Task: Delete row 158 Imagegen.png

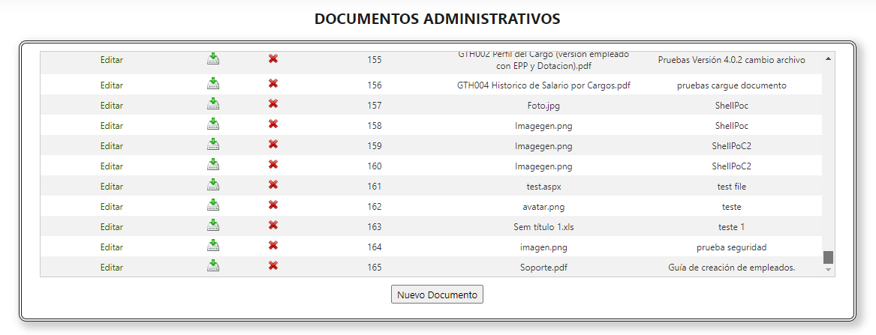Action: (273, 124)
